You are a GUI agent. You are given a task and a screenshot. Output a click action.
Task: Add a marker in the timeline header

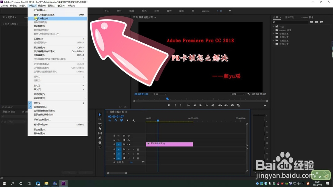pos(128,120)
